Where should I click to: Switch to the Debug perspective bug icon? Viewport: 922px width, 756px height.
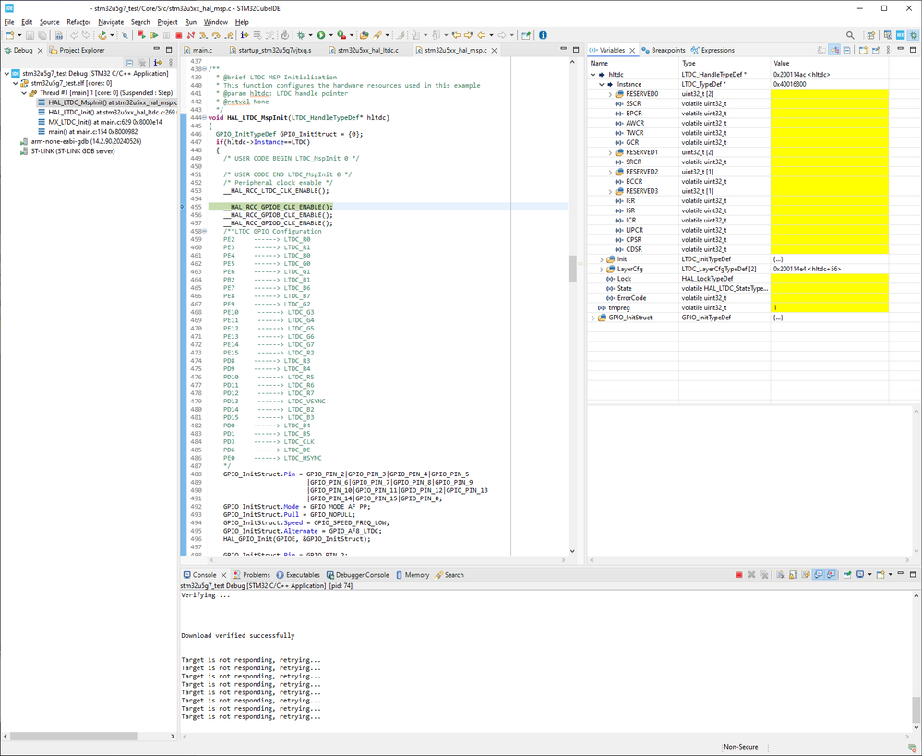tap(914, 35)
